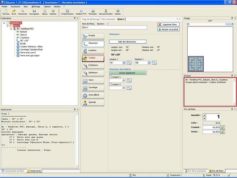237x178 pixels.
Task: Enable the Largeur 1 lumière checkbox
Action: [x=110, y=77]
